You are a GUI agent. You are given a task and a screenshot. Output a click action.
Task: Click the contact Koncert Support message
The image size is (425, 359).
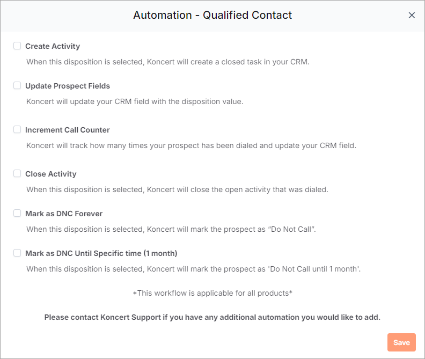[x=212, y=317]
